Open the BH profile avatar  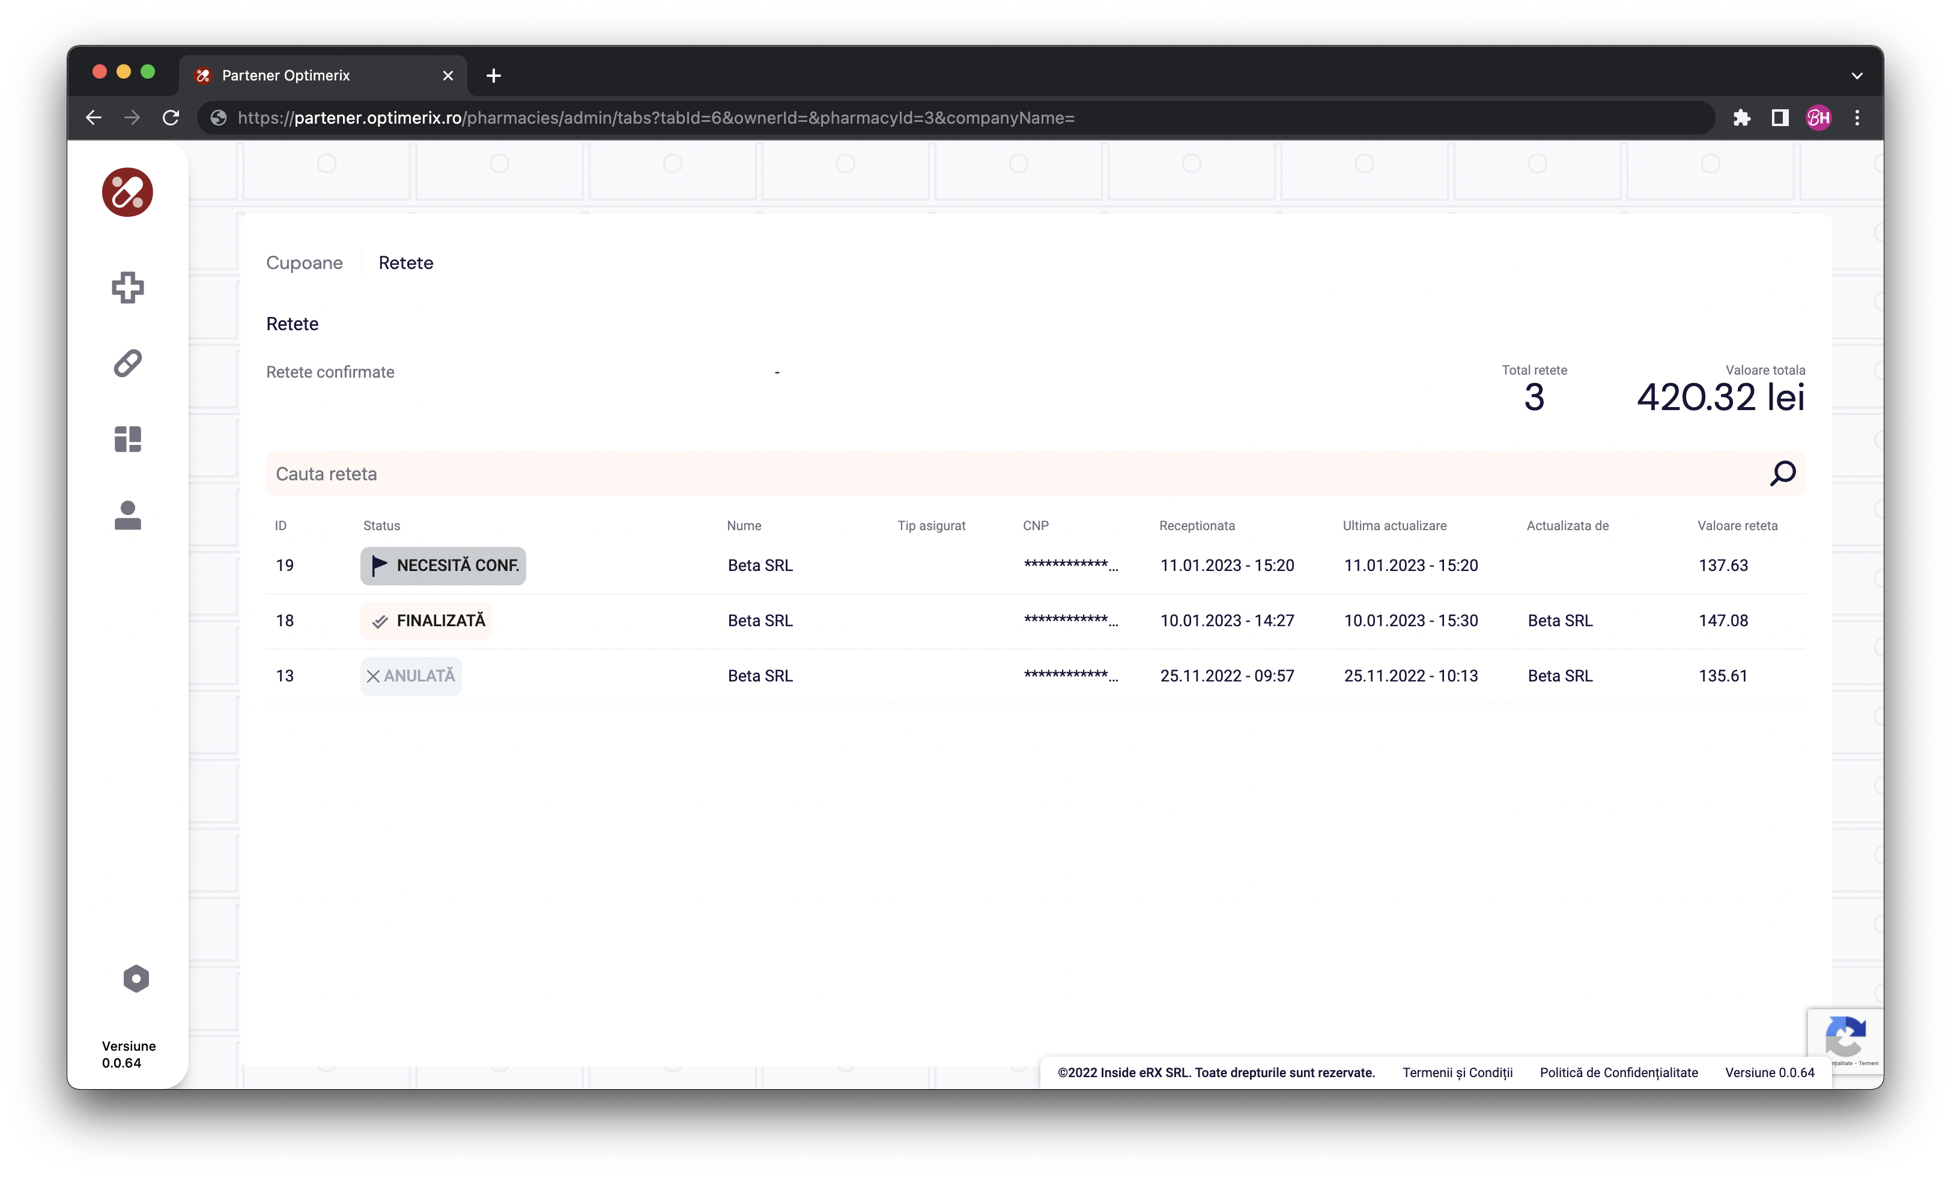(x=1818, y=118)
